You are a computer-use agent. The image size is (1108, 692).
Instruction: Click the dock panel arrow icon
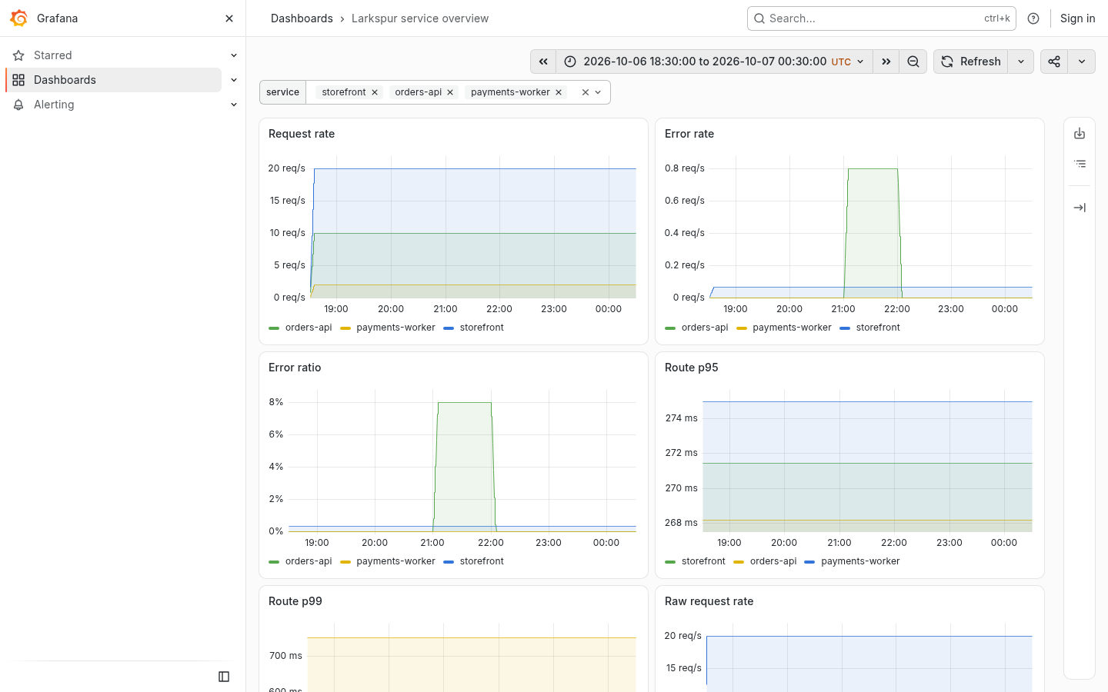(1080, 208)
